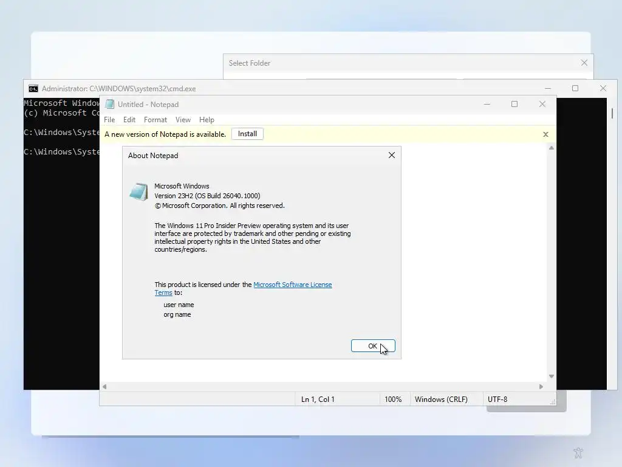Image resolution: width=622 pixels, height=467 pixels.
Task: Open the Microsoft Software License link
Action: coord(292,285)
